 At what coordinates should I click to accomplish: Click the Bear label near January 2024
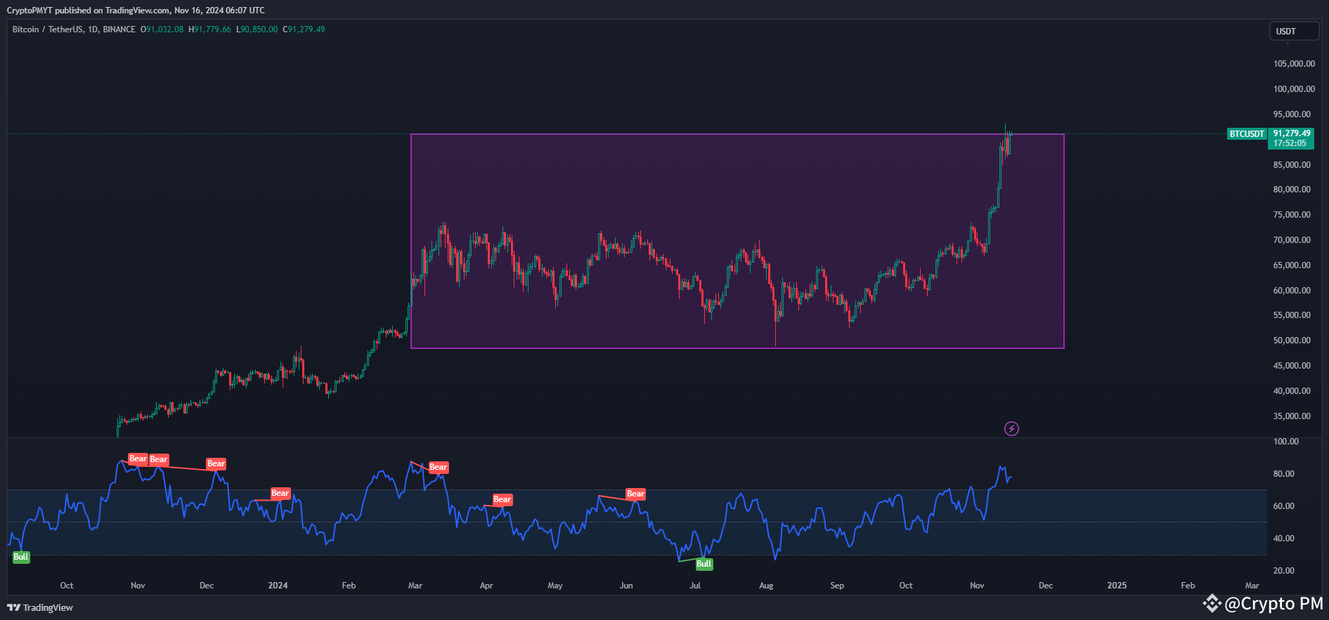280,493
